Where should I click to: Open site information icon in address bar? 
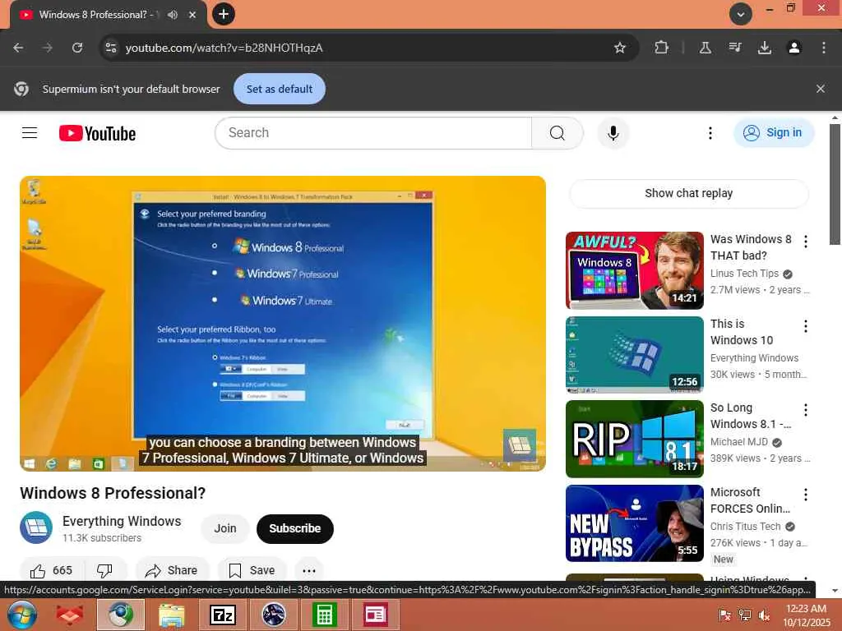[111, 48]
